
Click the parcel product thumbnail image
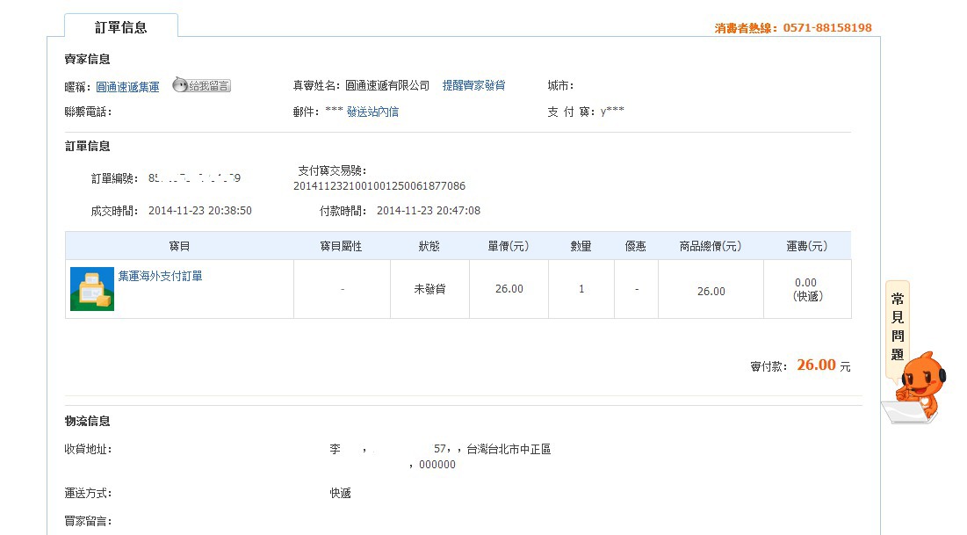(92, 289)
